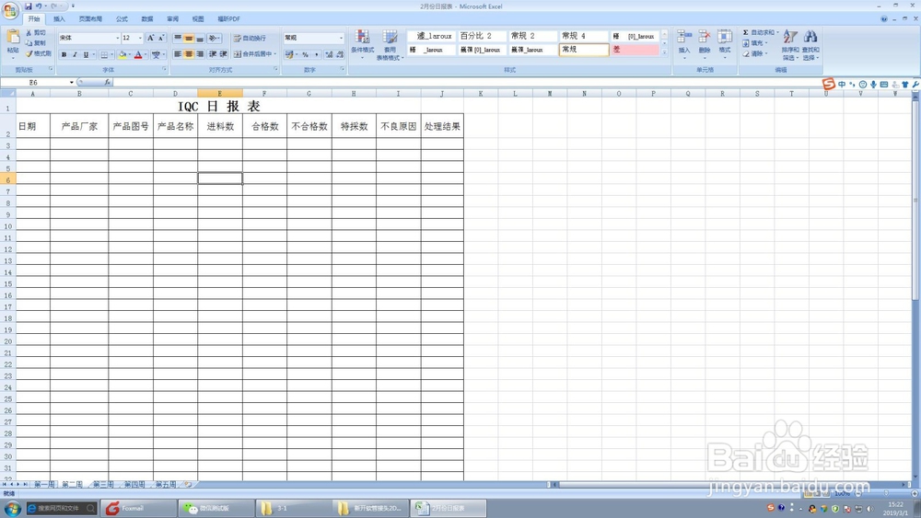
Task: Activate the Format Painter (格式刷)
Action: pos(38,53)
